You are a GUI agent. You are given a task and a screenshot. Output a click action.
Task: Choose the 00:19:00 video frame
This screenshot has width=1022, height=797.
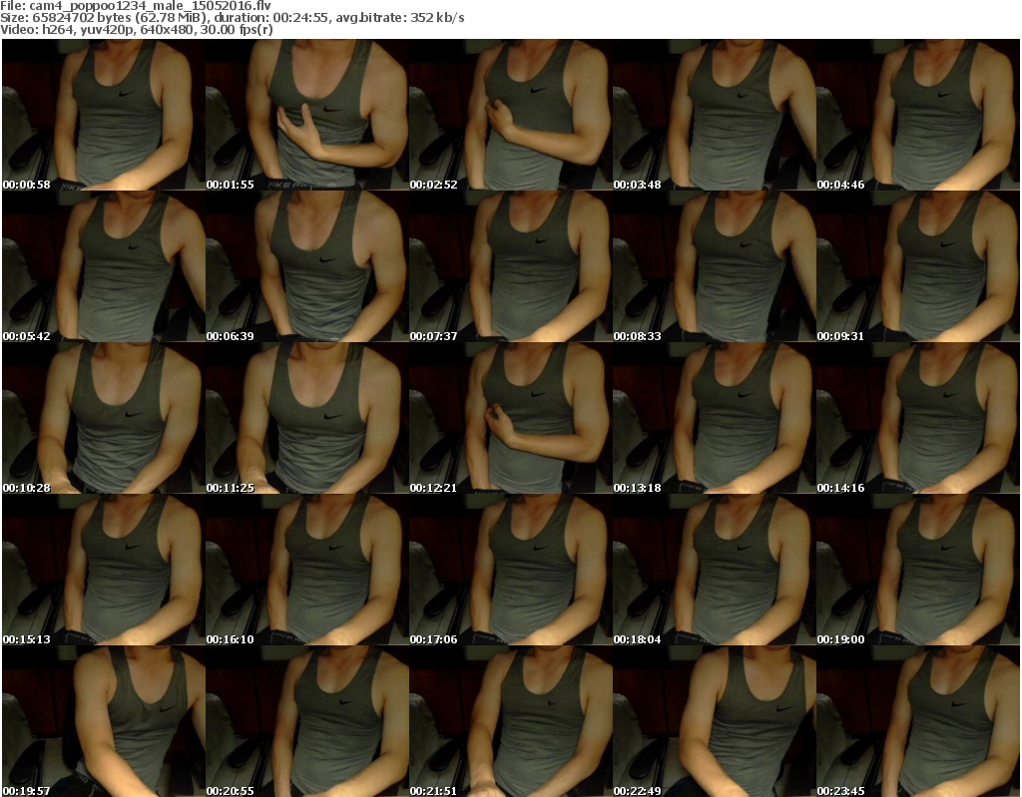918,570
